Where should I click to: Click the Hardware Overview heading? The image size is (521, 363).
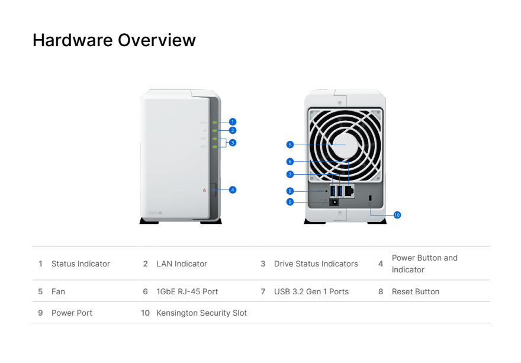pyautogui.click(x=114, y=40)
